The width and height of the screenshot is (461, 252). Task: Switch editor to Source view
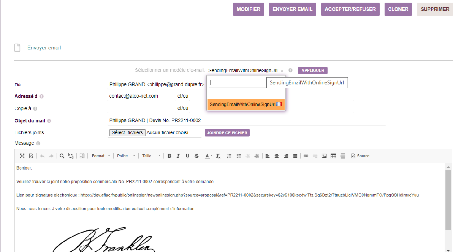pos(360,156)
